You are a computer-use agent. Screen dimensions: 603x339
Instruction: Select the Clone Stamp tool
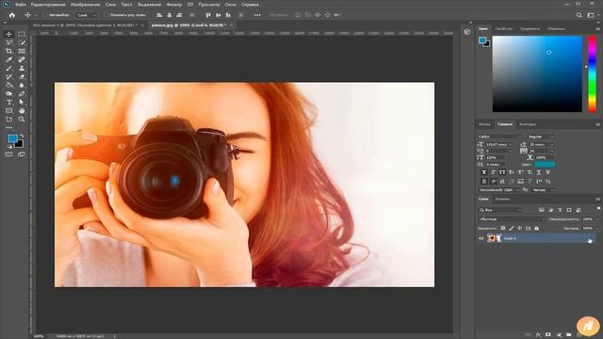point(22,68)
